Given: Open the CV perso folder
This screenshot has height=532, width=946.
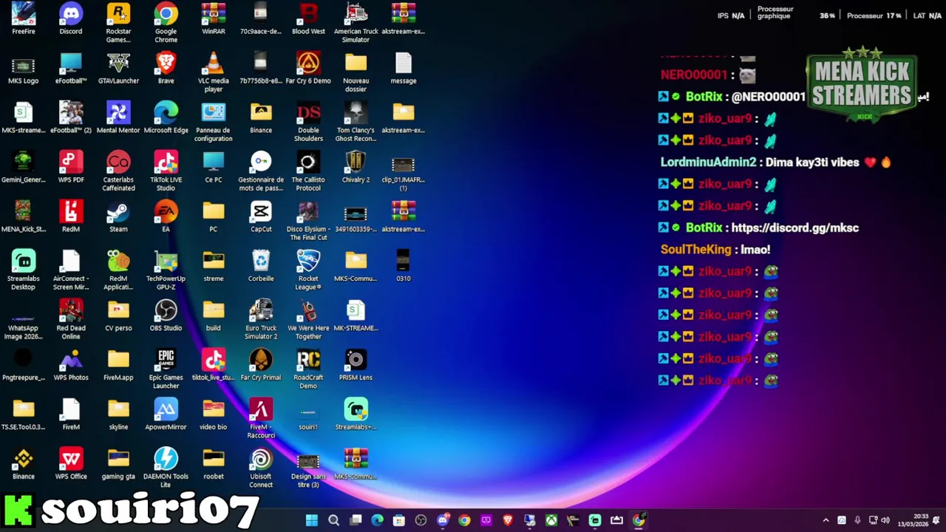Looking at the screenshot, I should click(118, 316).
